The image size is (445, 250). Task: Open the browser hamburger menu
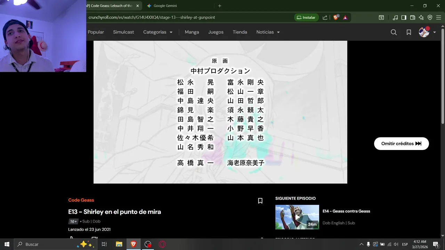point(439,17)
